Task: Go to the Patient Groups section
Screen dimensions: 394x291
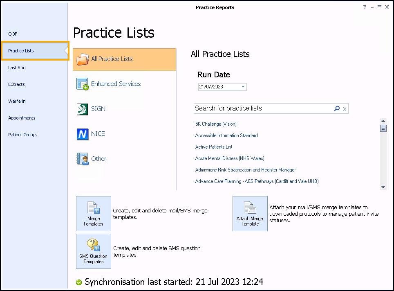Action: tap(23, 135)
